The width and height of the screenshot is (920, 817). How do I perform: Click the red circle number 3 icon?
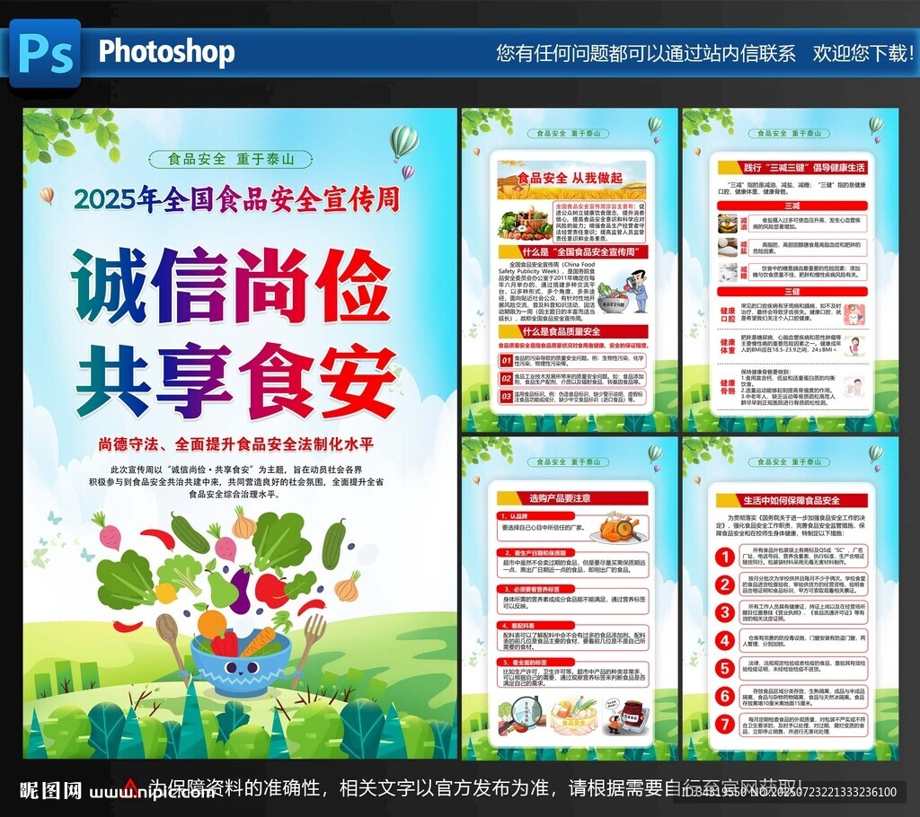725,612
